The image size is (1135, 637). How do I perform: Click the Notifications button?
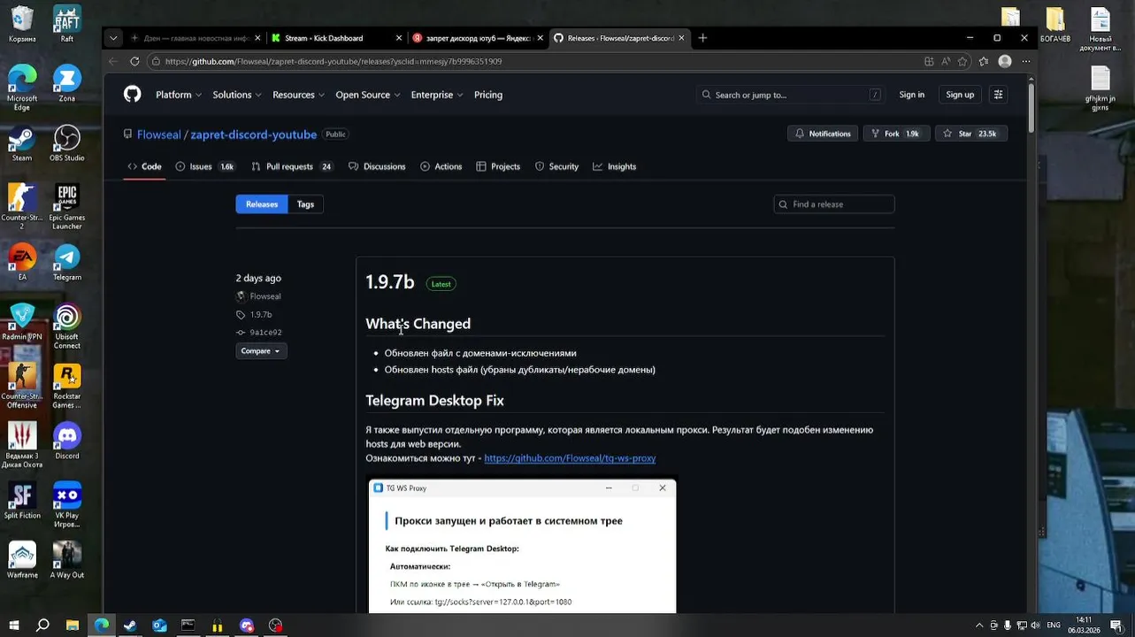click(x=822, y=134)
